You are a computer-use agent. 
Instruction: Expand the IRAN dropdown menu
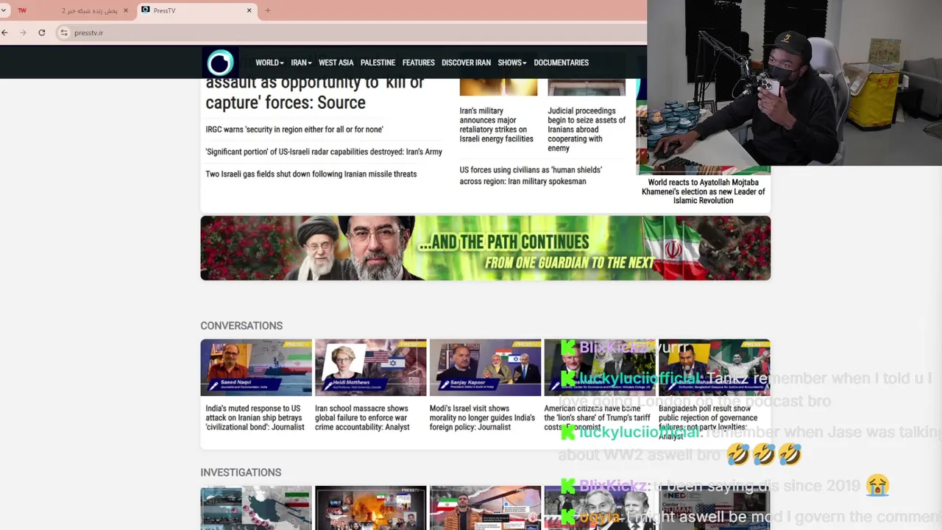coord(301,63)
